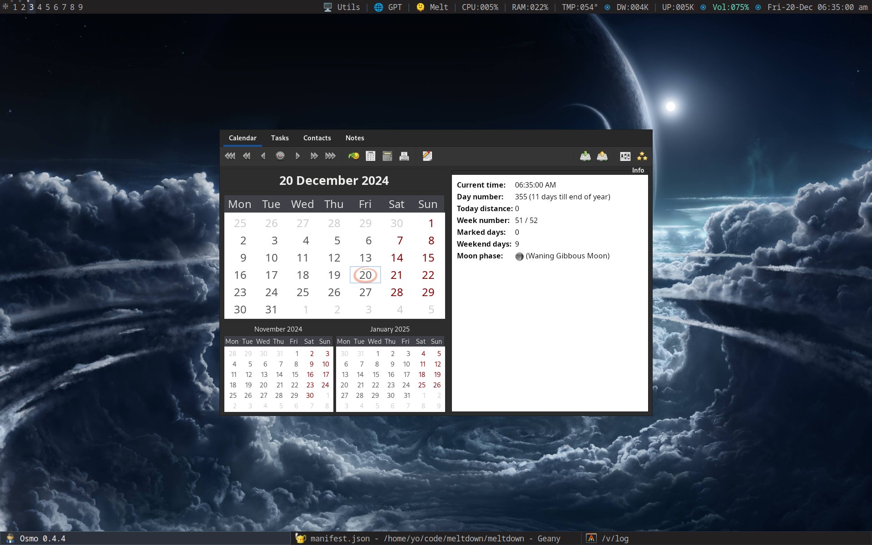Click the backup export icon
The image size is (872, 545).
tap(602, 156)
